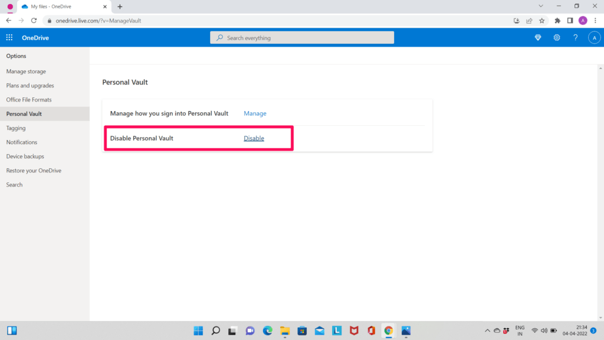The image size is (604, 340).
Task: Open Help using the question mark icon
Action: tap(575, 37)
